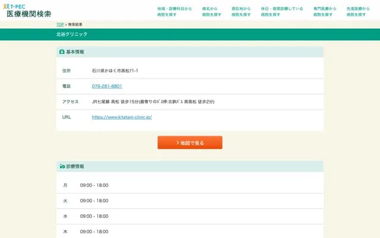
Task: Open the kitatani-clinic.jp URL link
Action: (x=122, y=117)
